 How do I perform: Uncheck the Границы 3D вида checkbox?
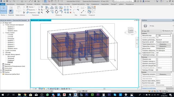157,70
